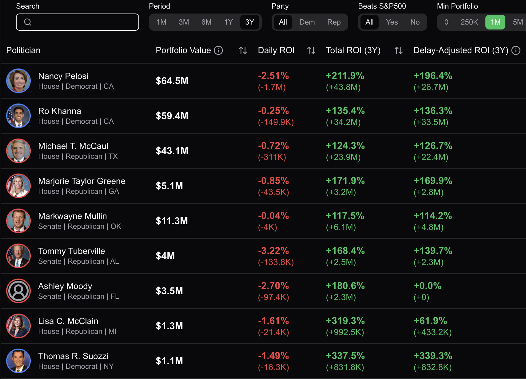Focus the Search input field
Image resolution: width=526 pixels, height=379 pixels.
pyautogui.click(x=78, y=22)
